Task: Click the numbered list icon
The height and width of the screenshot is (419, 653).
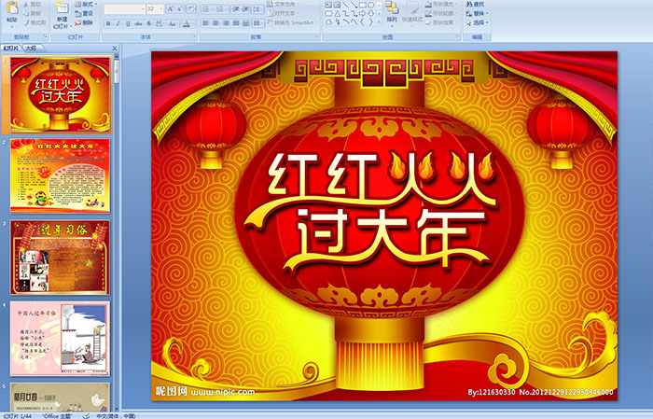Action: [221, 9]
